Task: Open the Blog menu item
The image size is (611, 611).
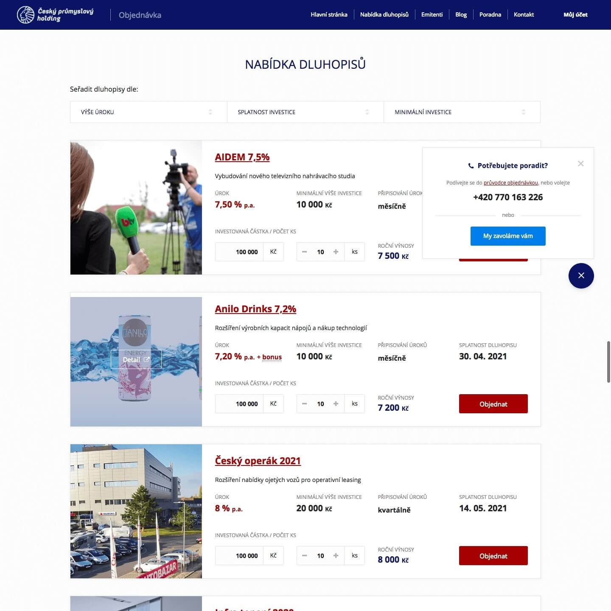Action: coord(461,14)
